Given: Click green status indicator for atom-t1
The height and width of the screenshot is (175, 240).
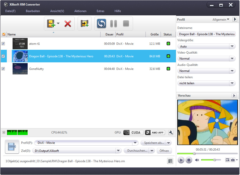Looking at the screenshot, I should click(168, 44).
